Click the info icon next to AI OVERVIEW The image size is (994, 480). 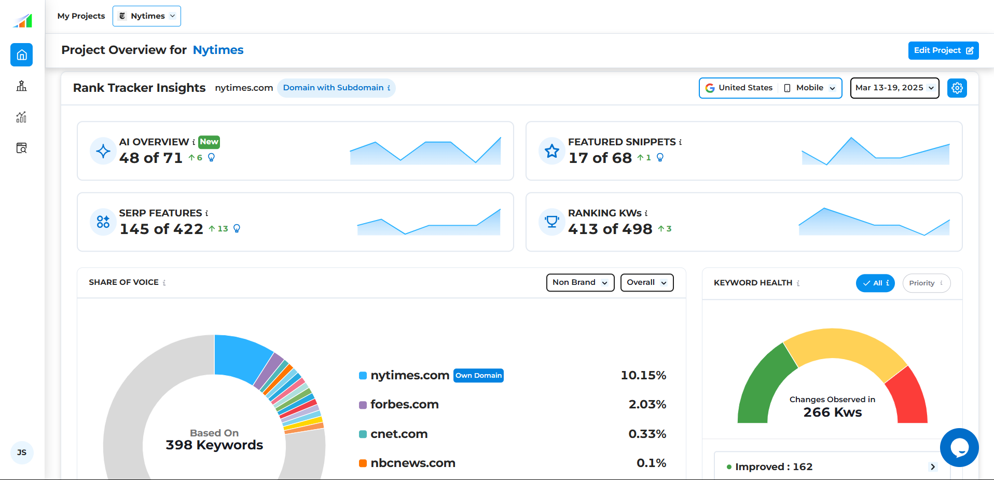[194, 142]
